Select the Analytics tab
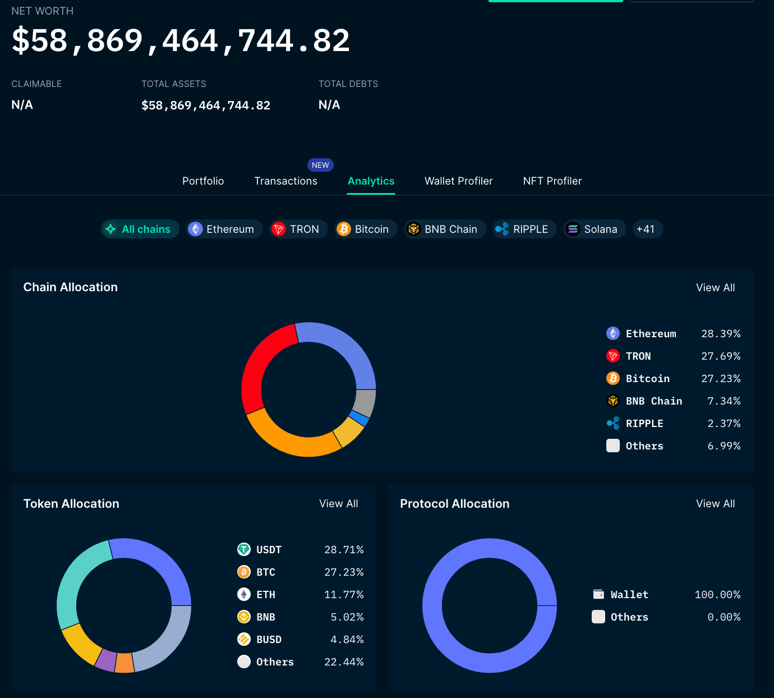Screen dimensions: 774x698 tap(371, 181)
